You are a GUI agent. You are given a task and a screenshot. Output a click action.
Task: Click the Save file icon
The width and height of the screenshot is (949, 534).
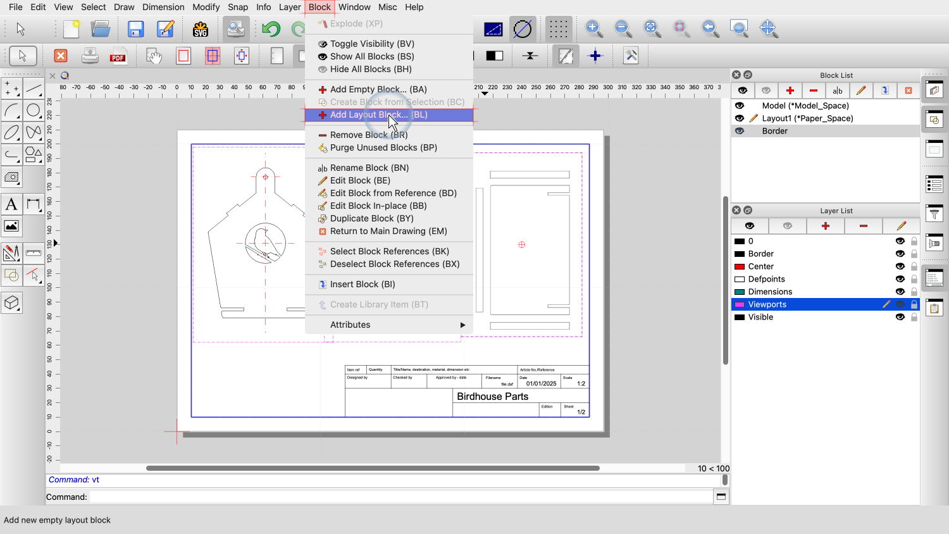135,29
